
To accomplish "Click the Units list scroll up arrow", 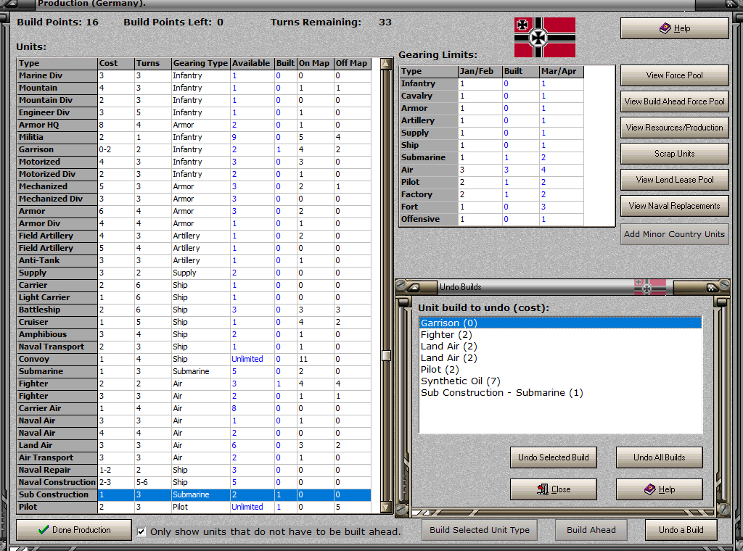I will [x=386, y=63].
